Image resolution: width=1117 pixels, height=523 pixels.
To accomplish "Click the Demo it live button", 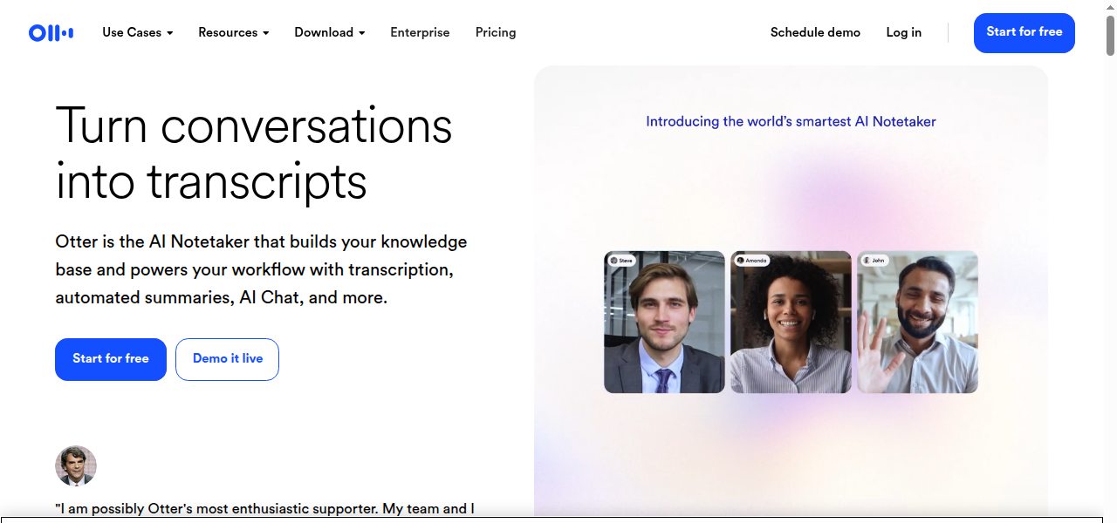I will click(227, 359).
